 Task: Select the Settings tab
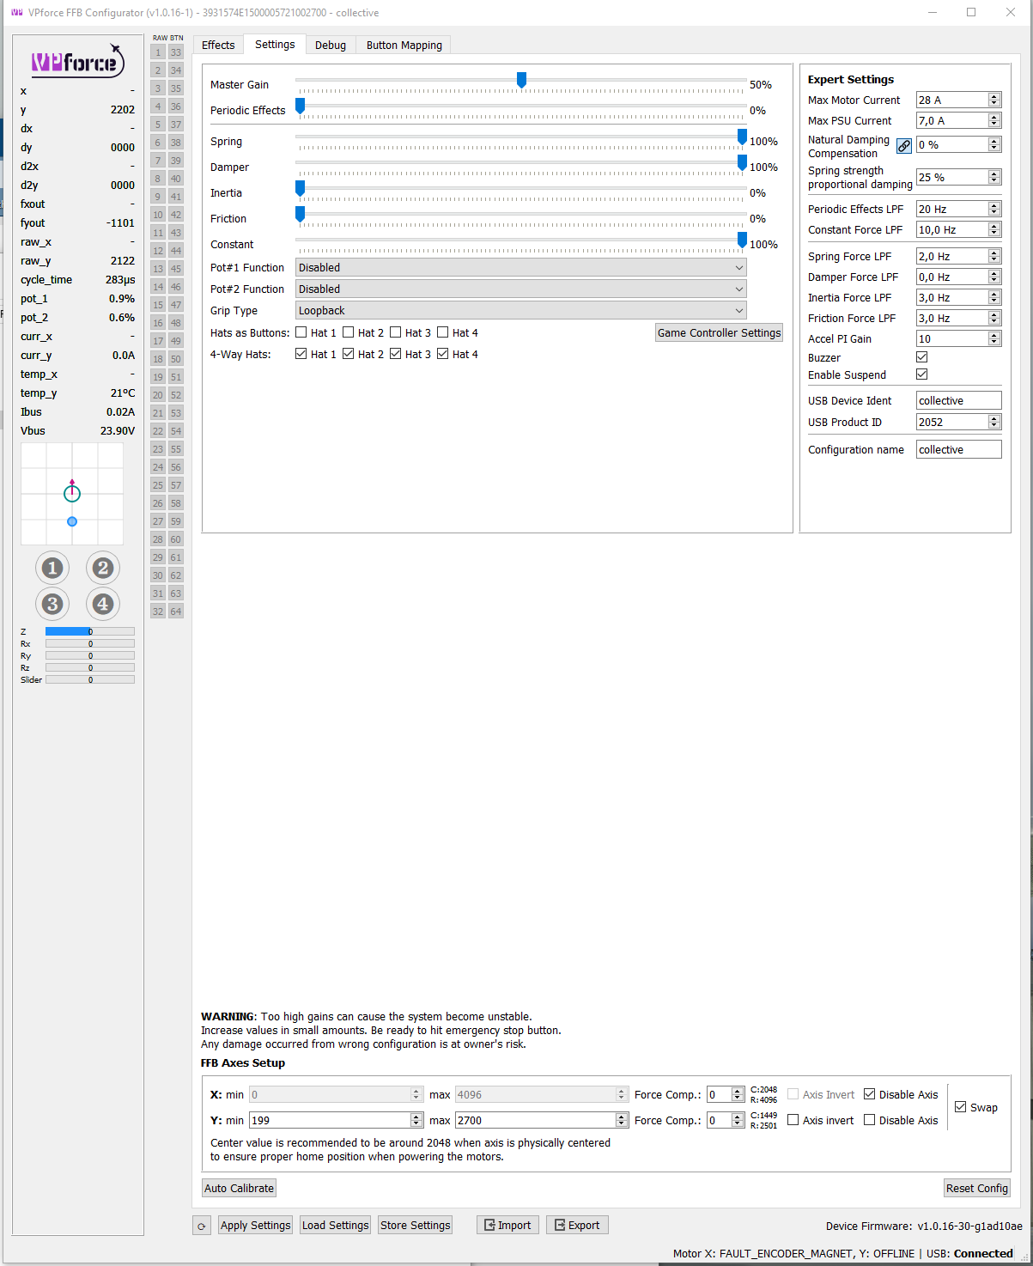pos(275,45)
